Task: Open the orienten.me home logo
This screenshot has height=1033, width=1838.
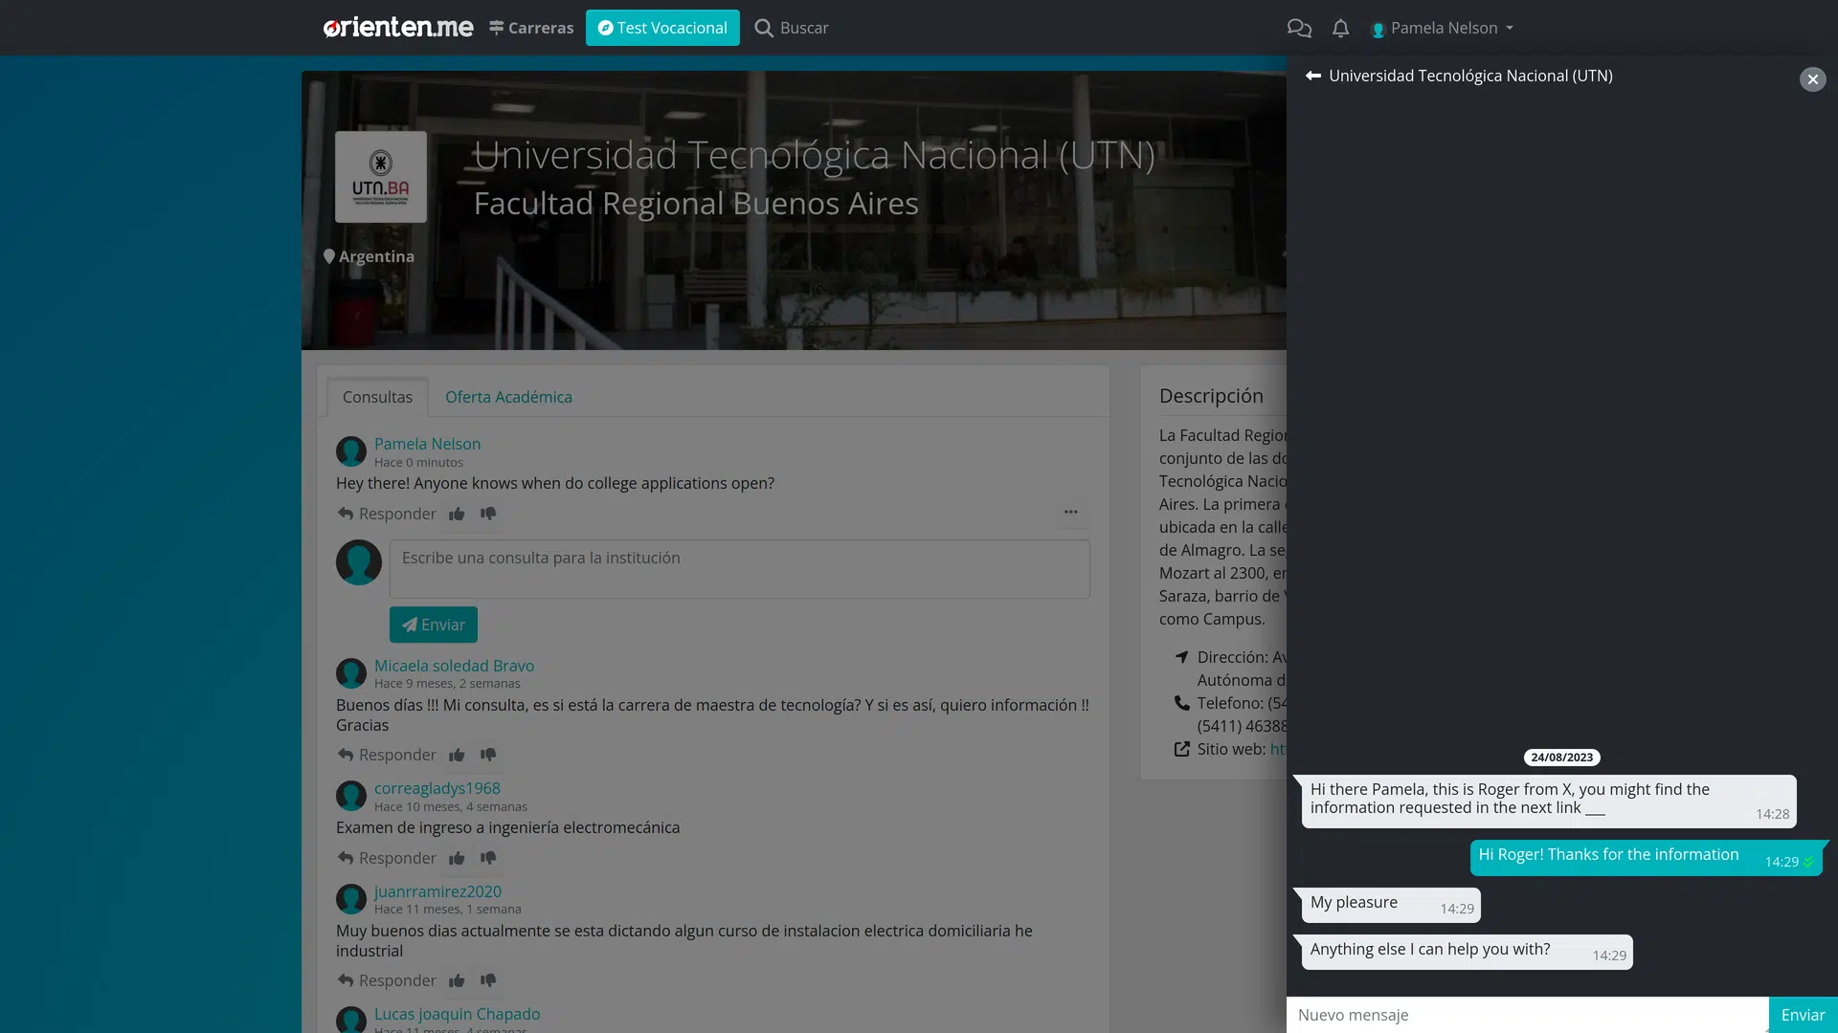Action: [x=397, y=28]
